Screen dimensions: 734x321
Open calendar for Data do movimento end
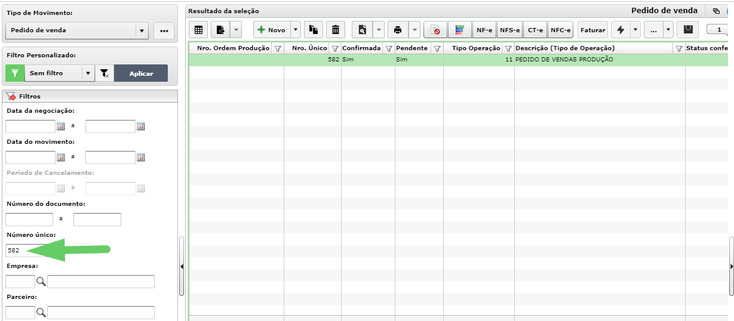click(141, 157)
